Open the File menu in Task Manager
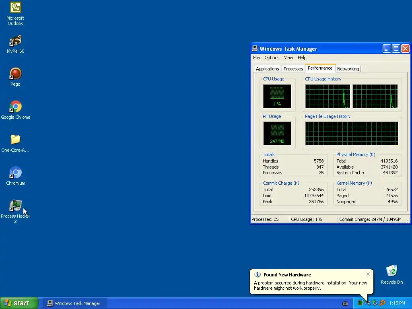 [x=256, y=58]
